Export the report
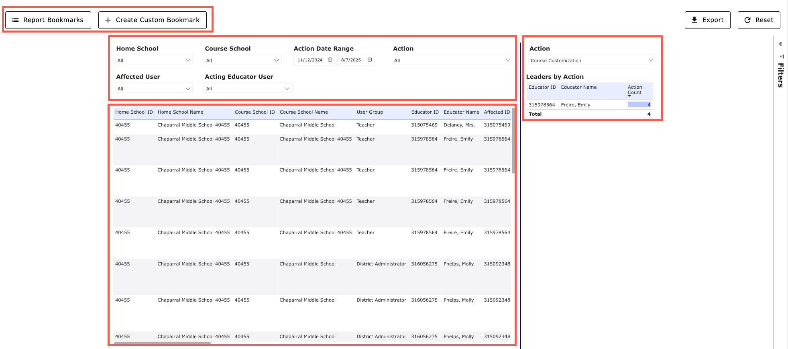This screenshot has height=349, width=788. coord(707,20)
